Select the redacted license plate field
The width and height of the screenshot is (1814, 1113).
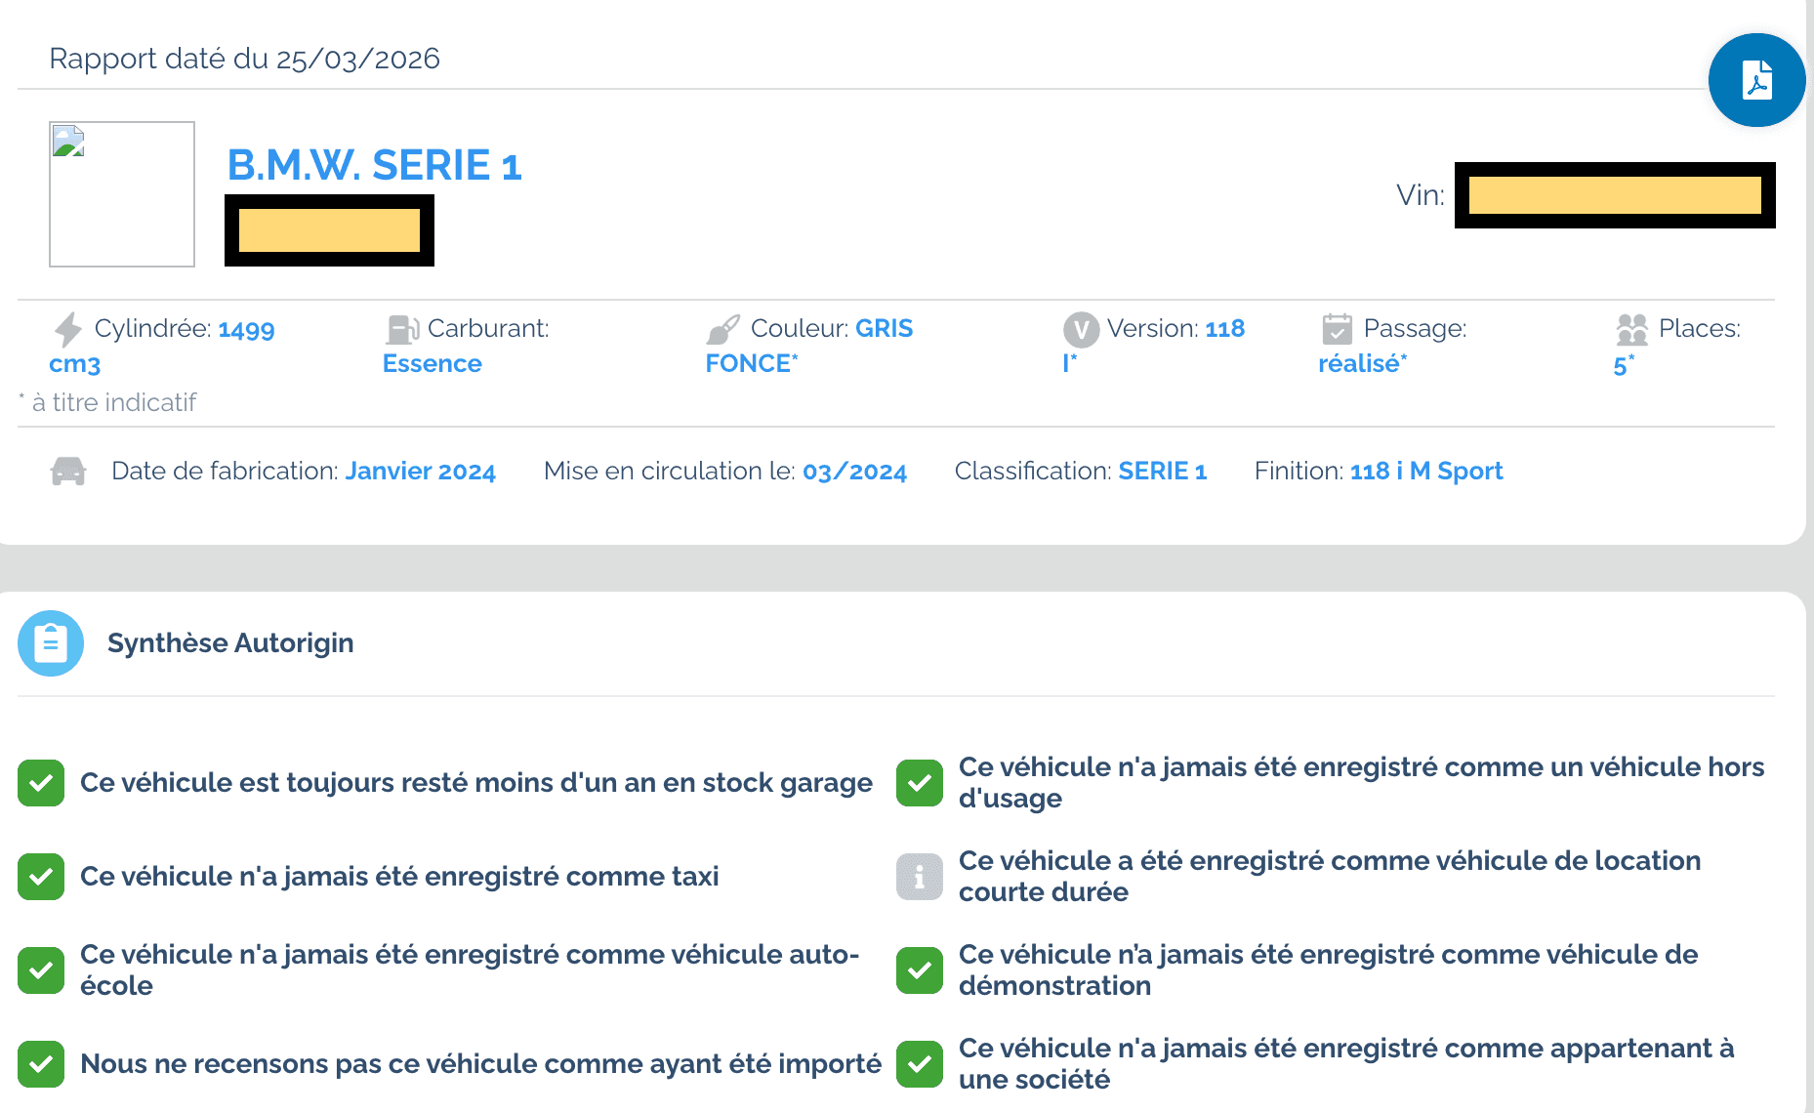click(329, 230)
